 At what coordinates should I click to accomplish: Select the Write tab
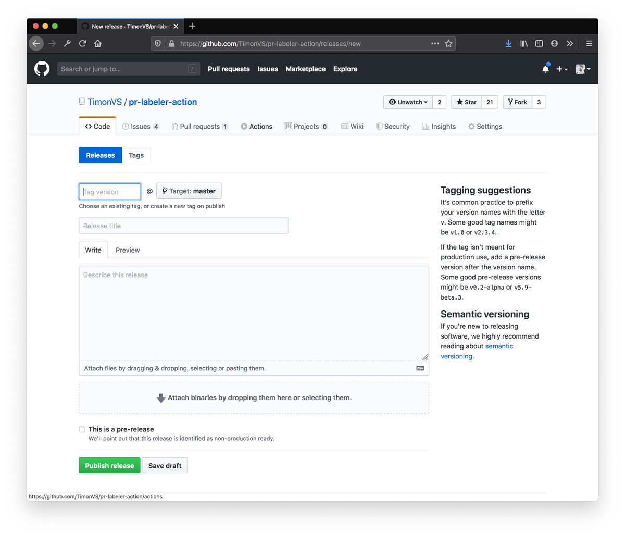(x=93, y=250)
